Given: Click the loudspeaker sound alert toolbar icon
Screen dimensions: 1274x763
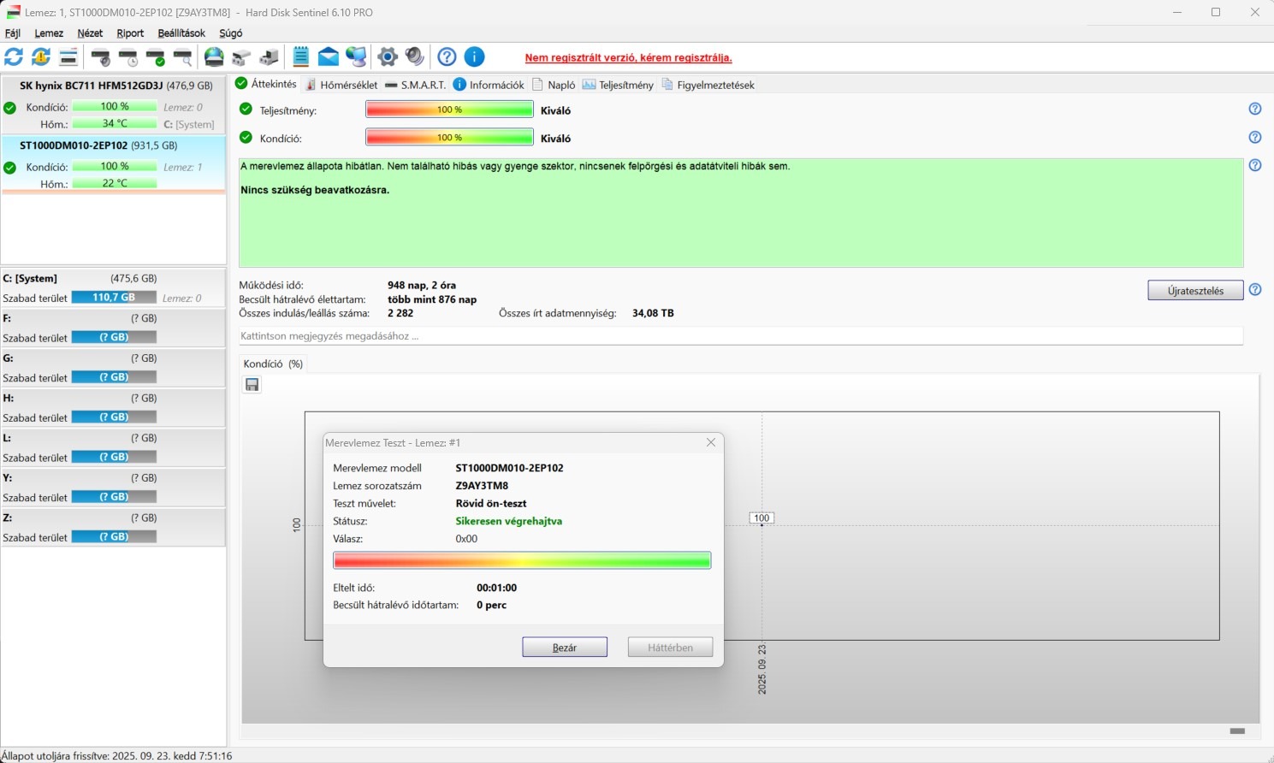Looking at the screenshot, I should [415, 57].
